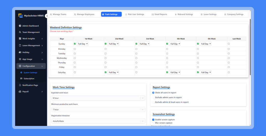Viewport: 266px width, 136px height.
Task: Open Leave Settings tab
Action: coord(209,15)
